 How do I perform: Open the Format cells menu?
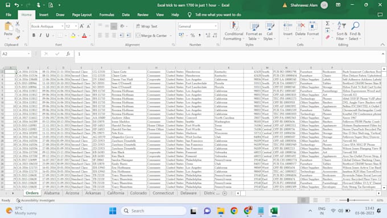pos(312,31)
